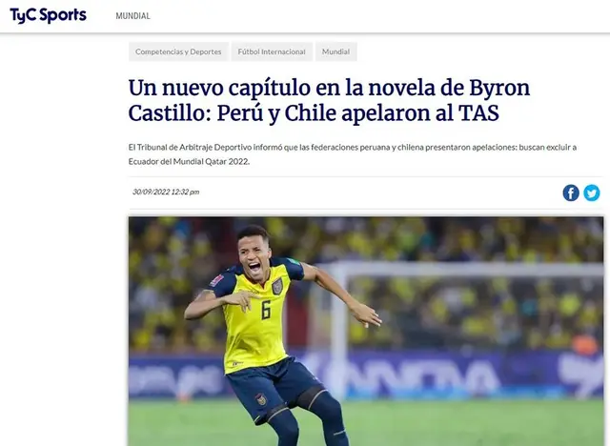This screenshot has width=610, height=446.
Task: Share article on Twitter
Action: click(x=592, y=193)
